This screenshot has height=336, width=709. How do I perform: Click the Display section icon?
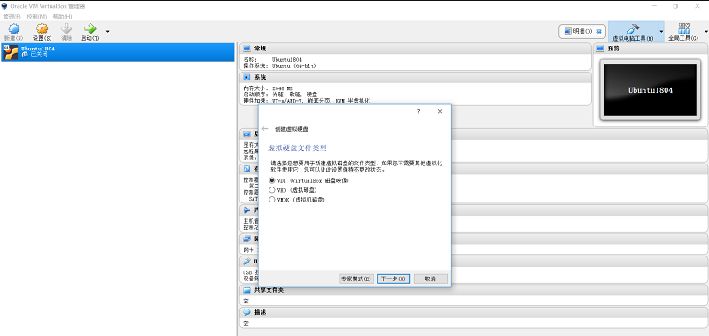click(247, 134)
